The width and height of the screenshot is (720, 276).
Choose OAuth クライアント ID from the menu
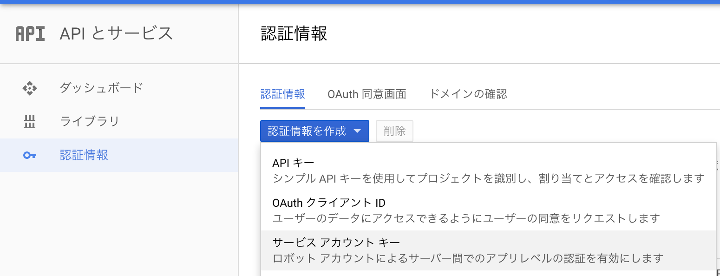pos(488,210)
